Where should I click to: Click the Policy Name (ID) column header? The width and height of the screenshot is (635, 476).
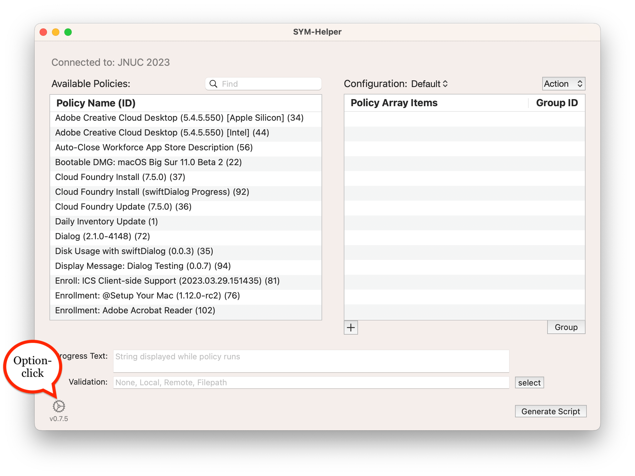click(96, 103)
